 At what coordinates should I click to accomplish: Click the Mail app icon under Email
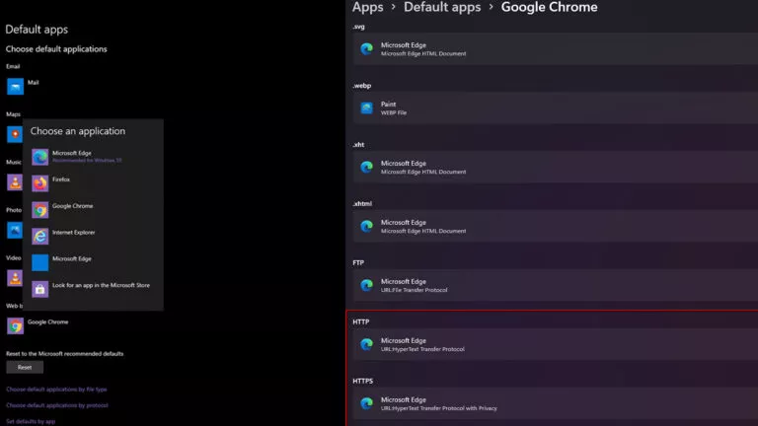click(x=15, y=87)
